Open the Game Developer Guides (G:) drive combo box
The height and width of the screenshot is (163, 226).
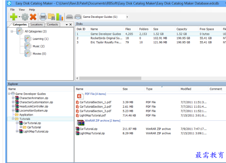[x=105, y=17]
